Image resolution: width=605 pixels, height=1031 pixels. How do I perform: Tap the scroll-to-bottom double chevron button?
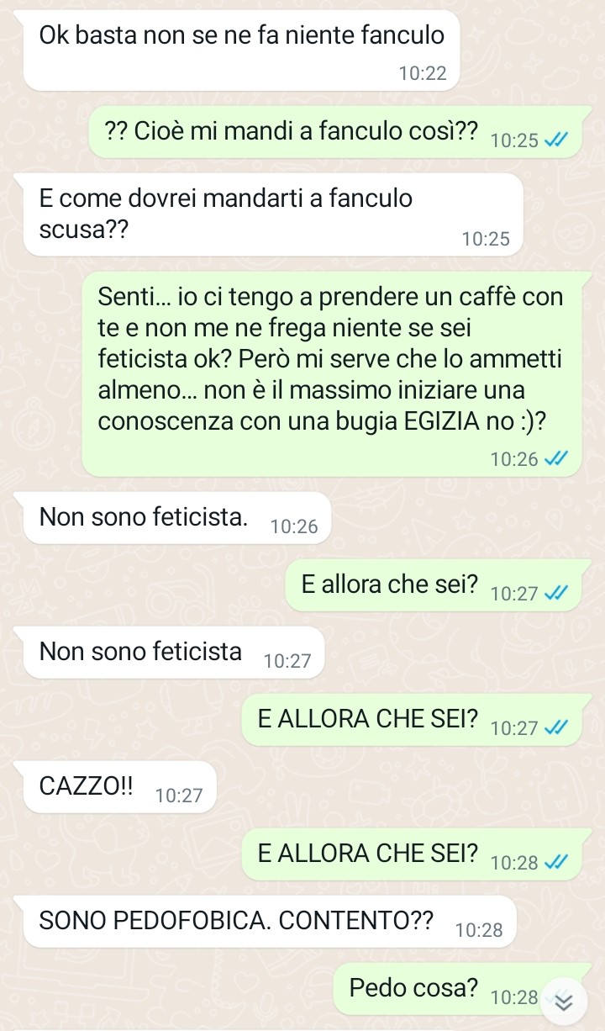tap(564, 1002)
